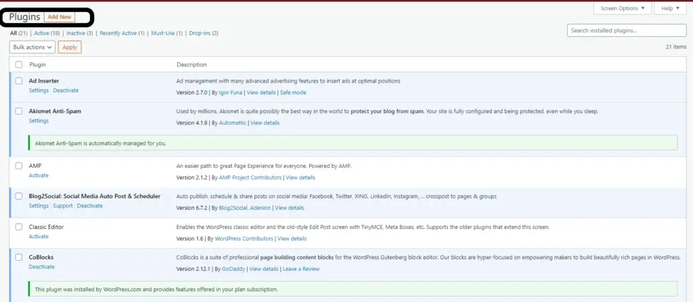This screenshot has width=693, height=302.
Task: Click the Plugins page heading
Action: (x=25, y=17)
